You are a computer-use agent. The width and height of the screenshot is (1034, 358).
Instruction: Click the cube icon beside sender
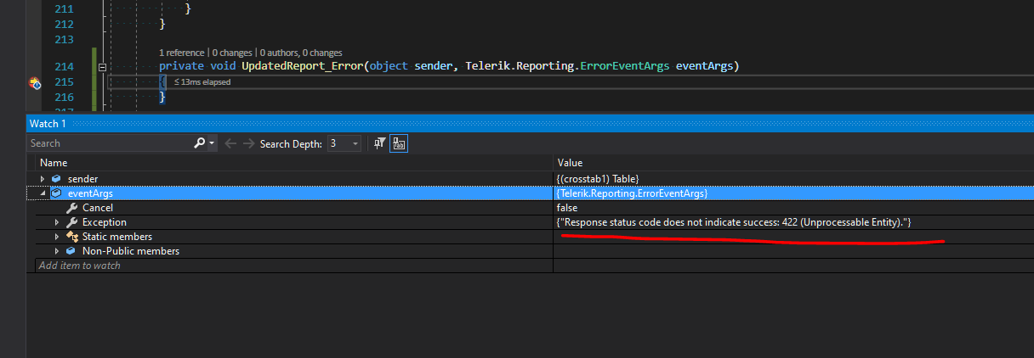56,179
